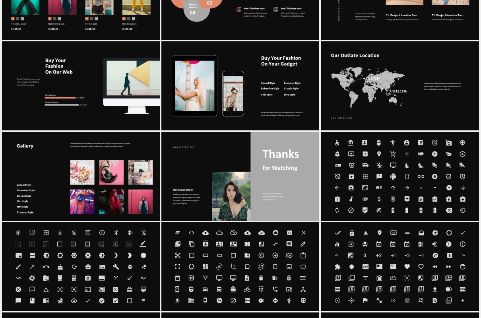Screen dimensions: 481x318
Task: Click the circled dropdown arrow icon
Action: point(449,188)
